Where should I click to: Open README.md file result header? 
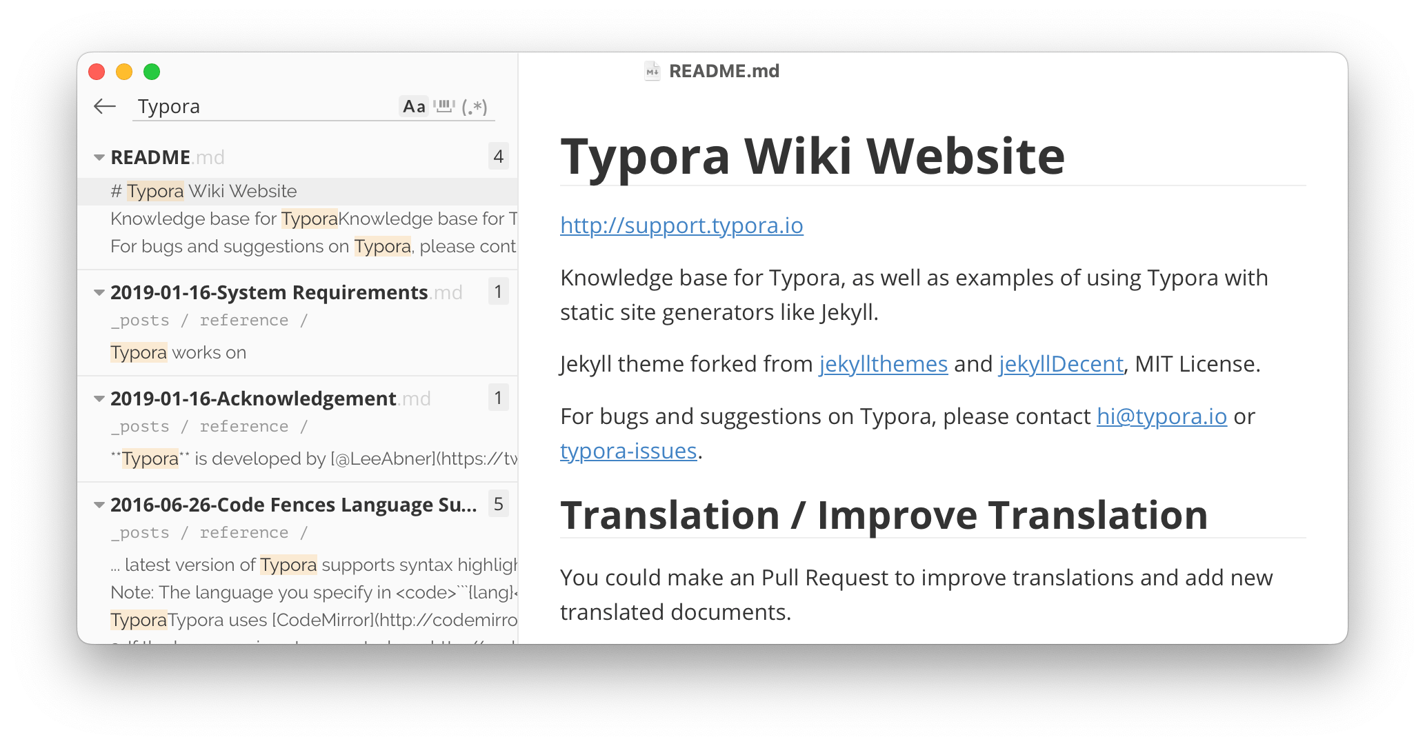168,157
